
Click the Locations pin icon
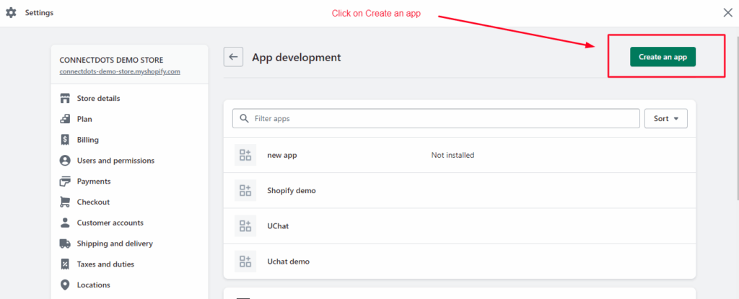point(65,285)
